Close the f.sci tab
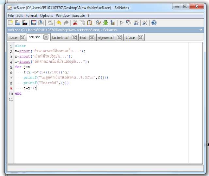The width and height of the screenshot is (209, 176). 92,38
